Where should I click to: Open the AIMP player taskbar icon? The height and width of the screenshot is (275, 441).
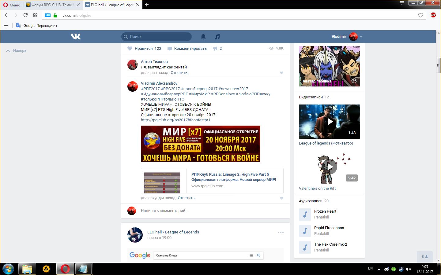coord(46,269)
